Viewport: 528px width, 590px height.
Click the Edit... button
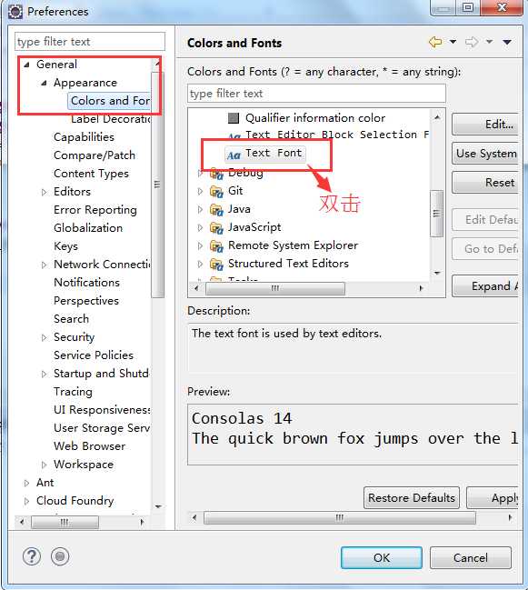(x=485, y=125)
